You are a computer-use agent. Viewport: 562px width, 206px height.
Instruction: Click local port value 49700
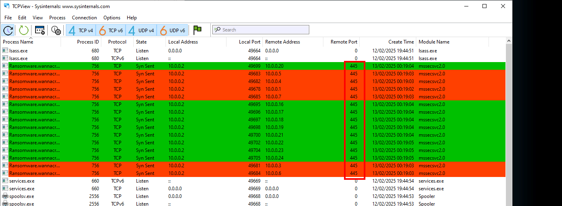pos(254,135)
